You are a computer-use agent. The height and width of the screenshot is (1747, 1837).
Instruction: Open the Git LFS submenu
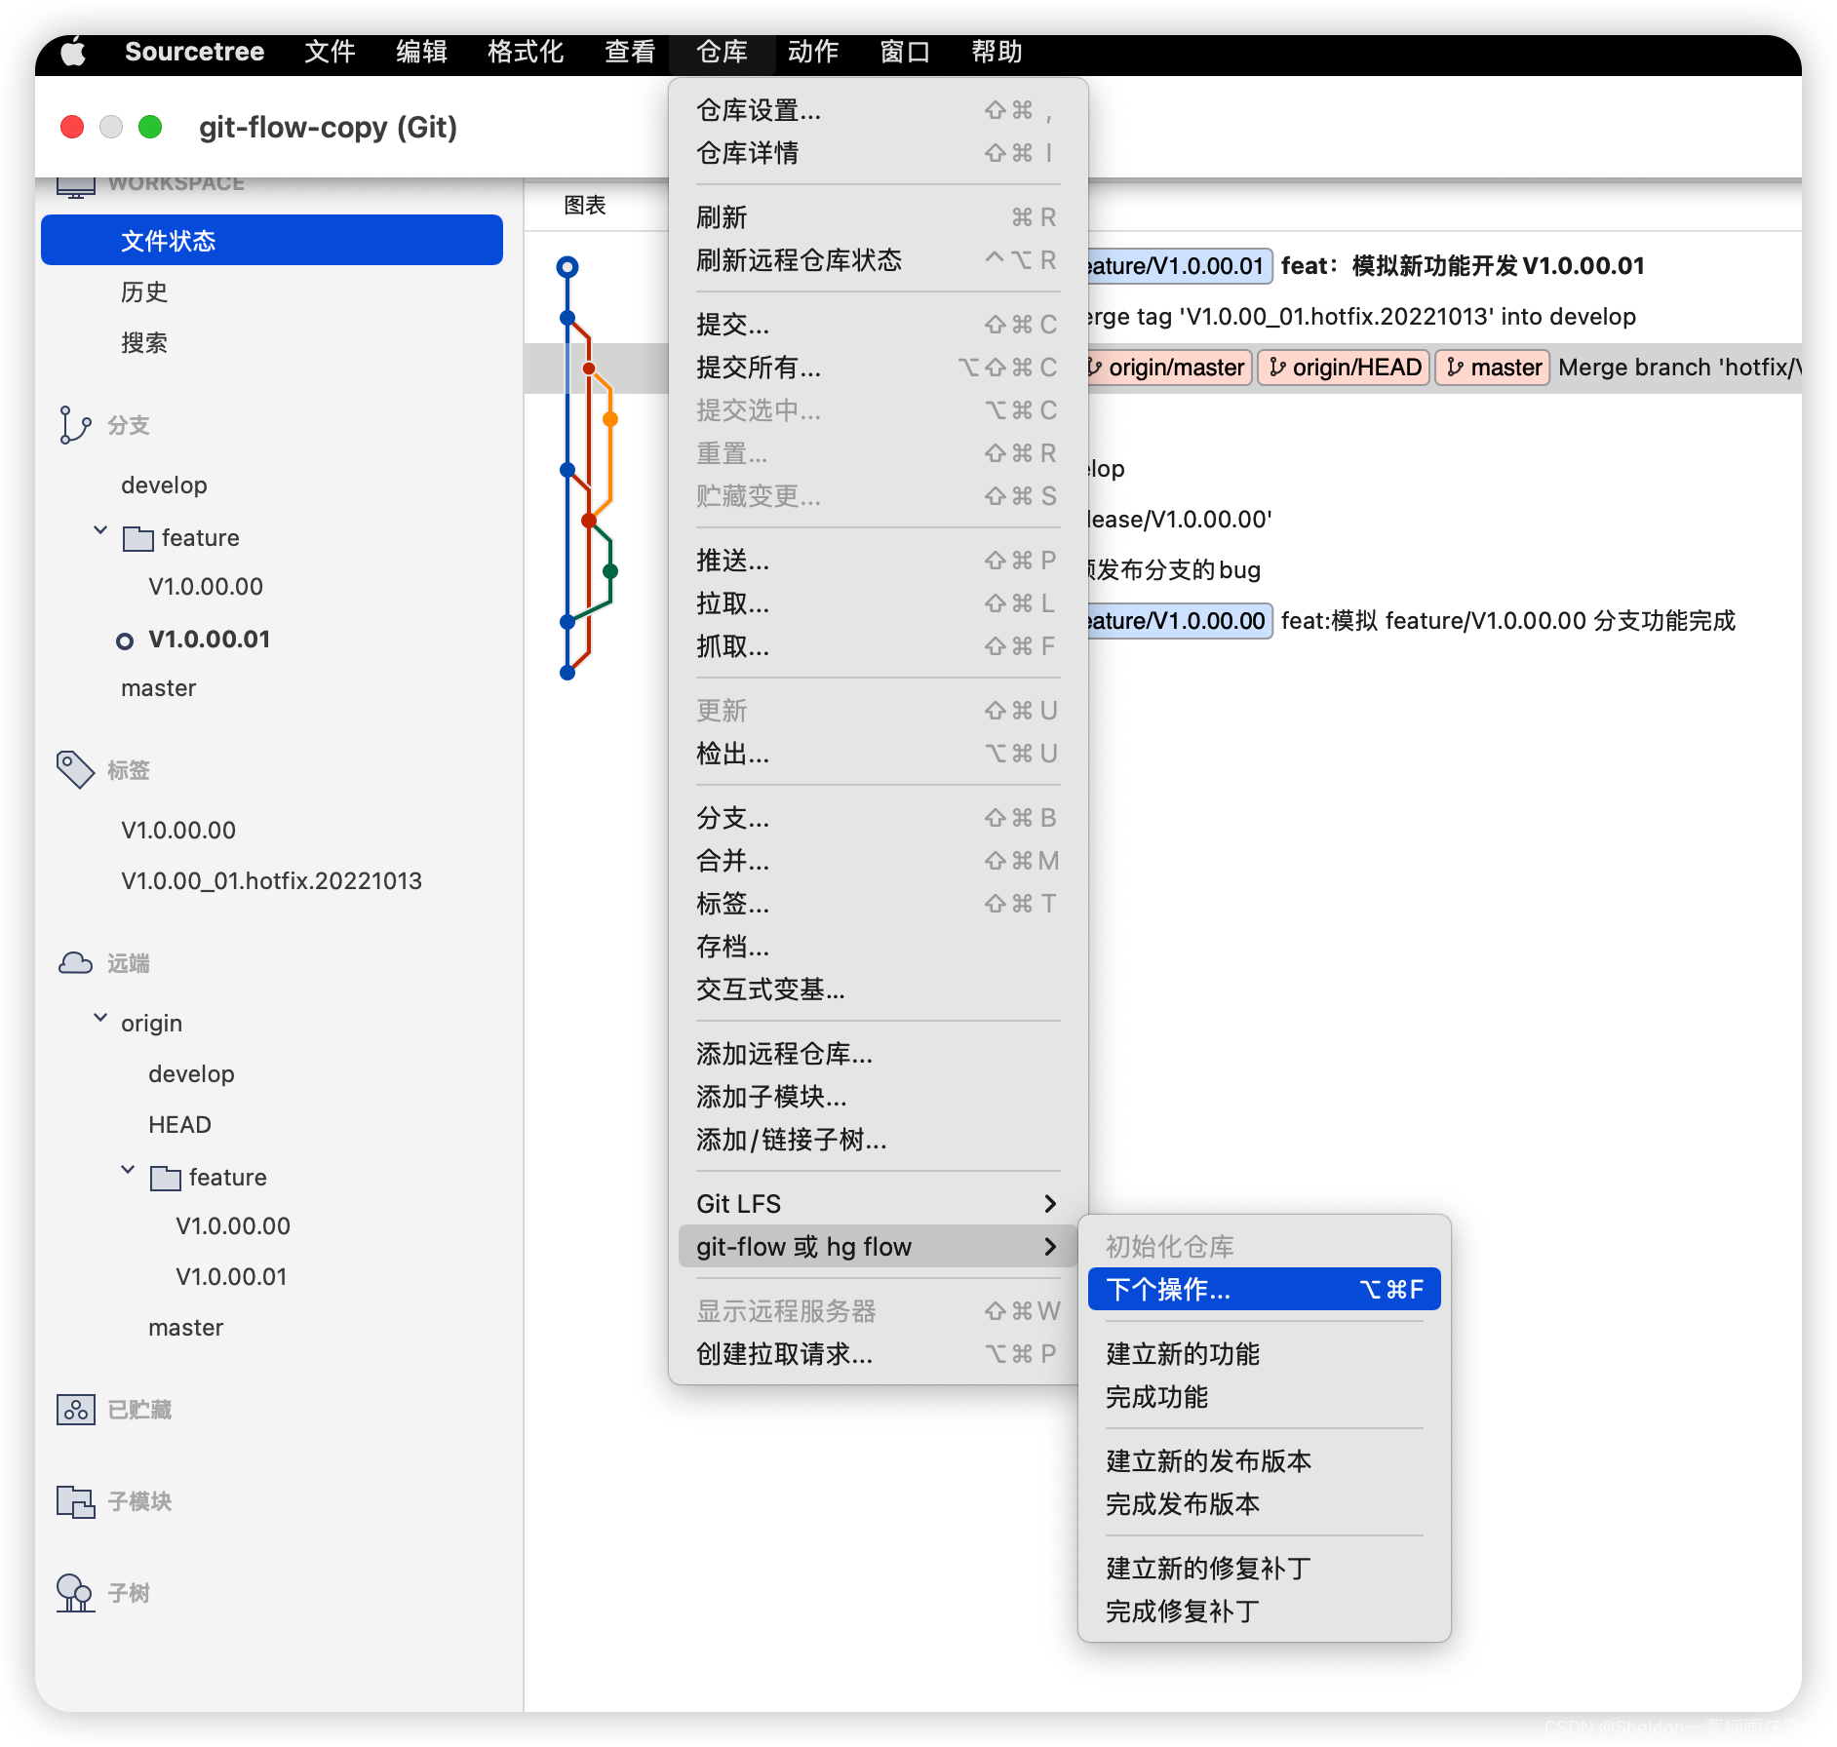pos(878,1204)
